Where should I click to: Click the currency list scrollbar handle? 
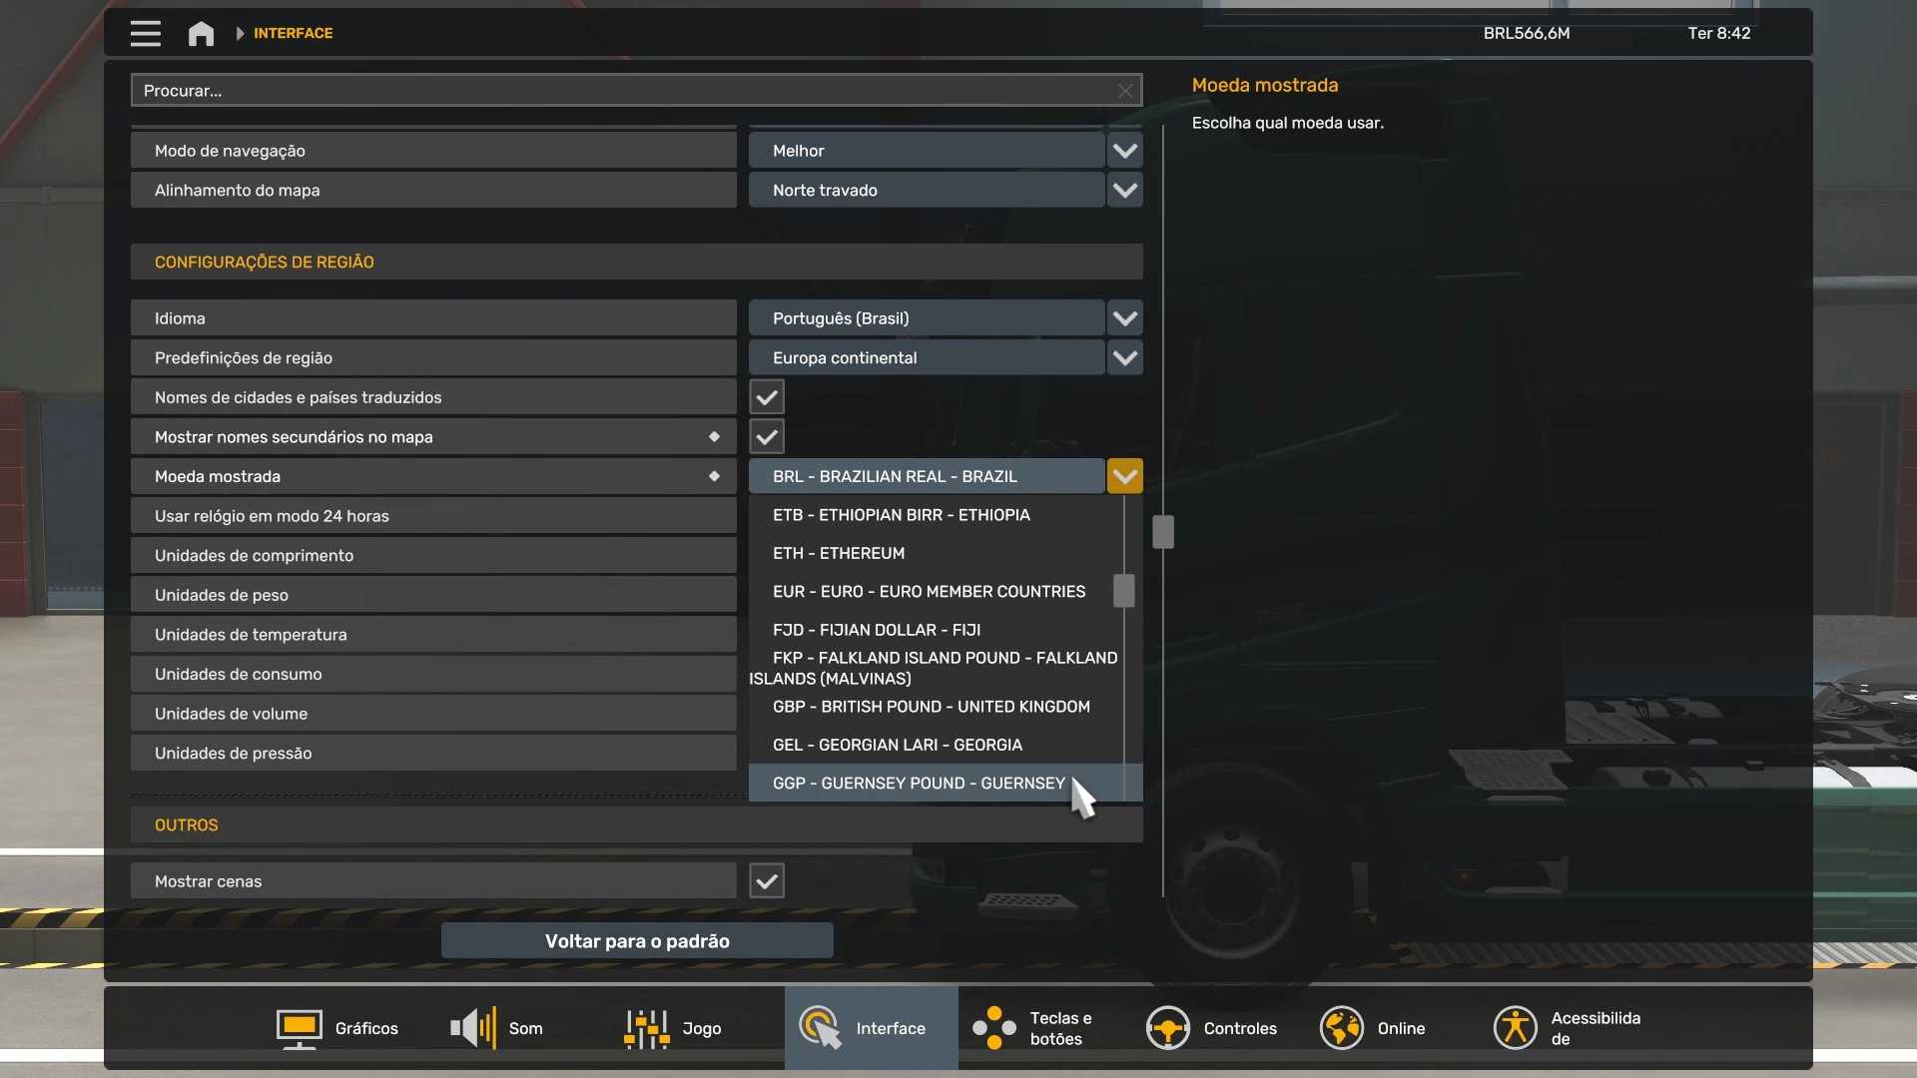[x=1123, y=591]
